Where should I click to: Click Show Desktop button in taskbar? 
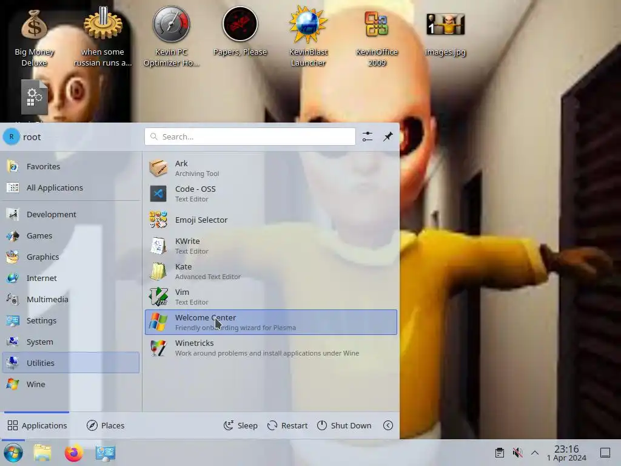605,453
